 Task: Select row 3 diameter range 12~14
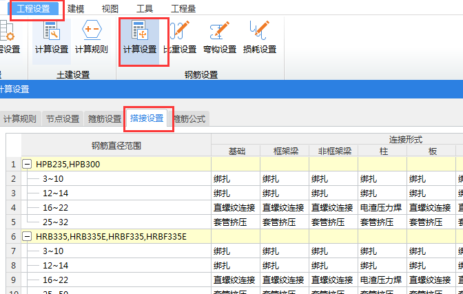56,193
